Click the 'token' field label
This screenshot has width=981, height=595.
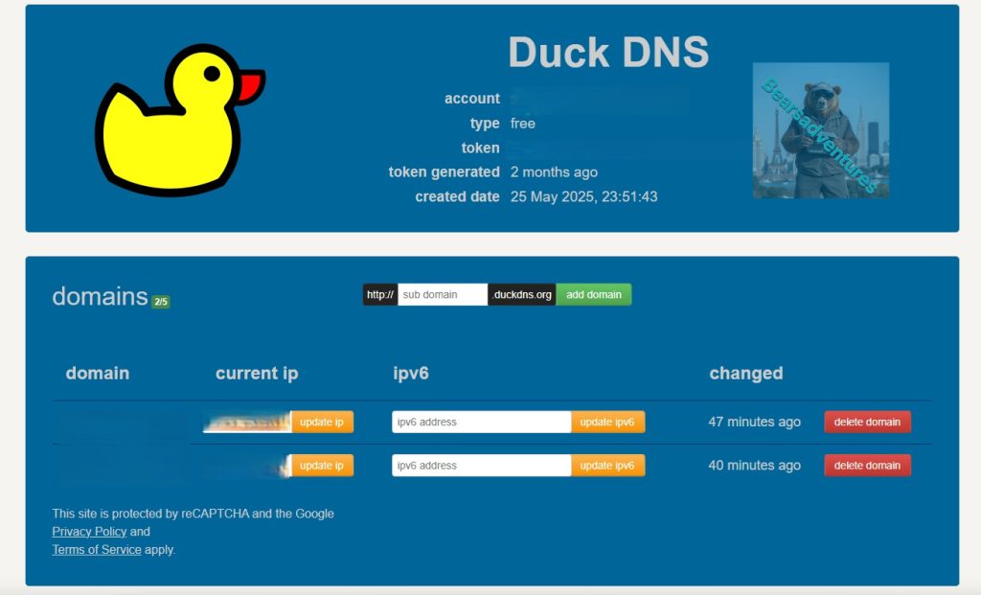(481, 148)
